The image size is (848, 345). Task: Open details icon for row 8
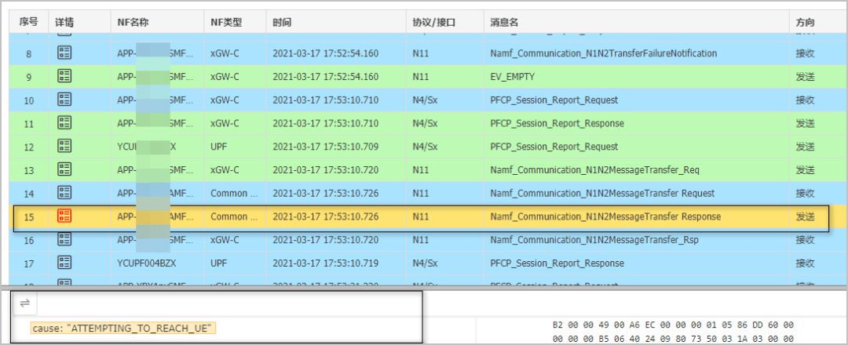[64, 53]
